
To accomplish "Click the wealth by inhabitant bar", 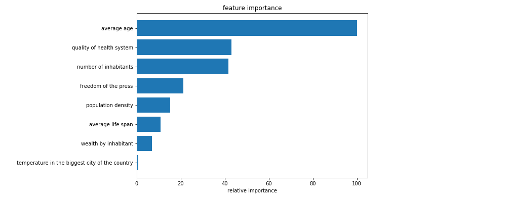I will pos(144,143).
